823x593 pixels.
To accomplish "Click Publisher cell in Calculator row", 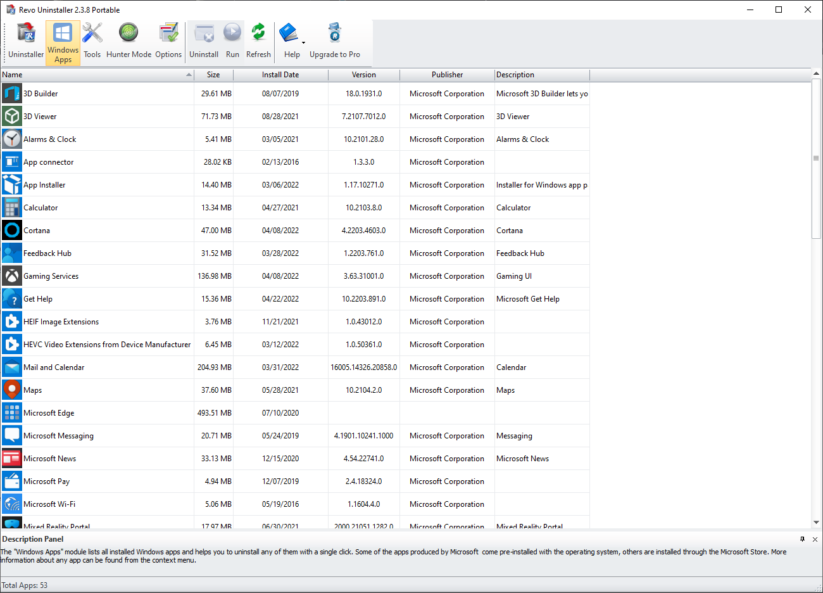I will (447, 208).
